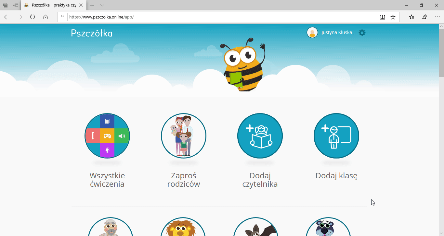Open the favorites hub icon

tap(411, 17)
